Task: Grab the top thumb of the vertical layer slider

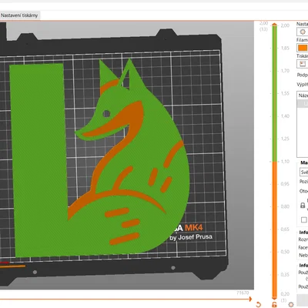Action: 275,25
